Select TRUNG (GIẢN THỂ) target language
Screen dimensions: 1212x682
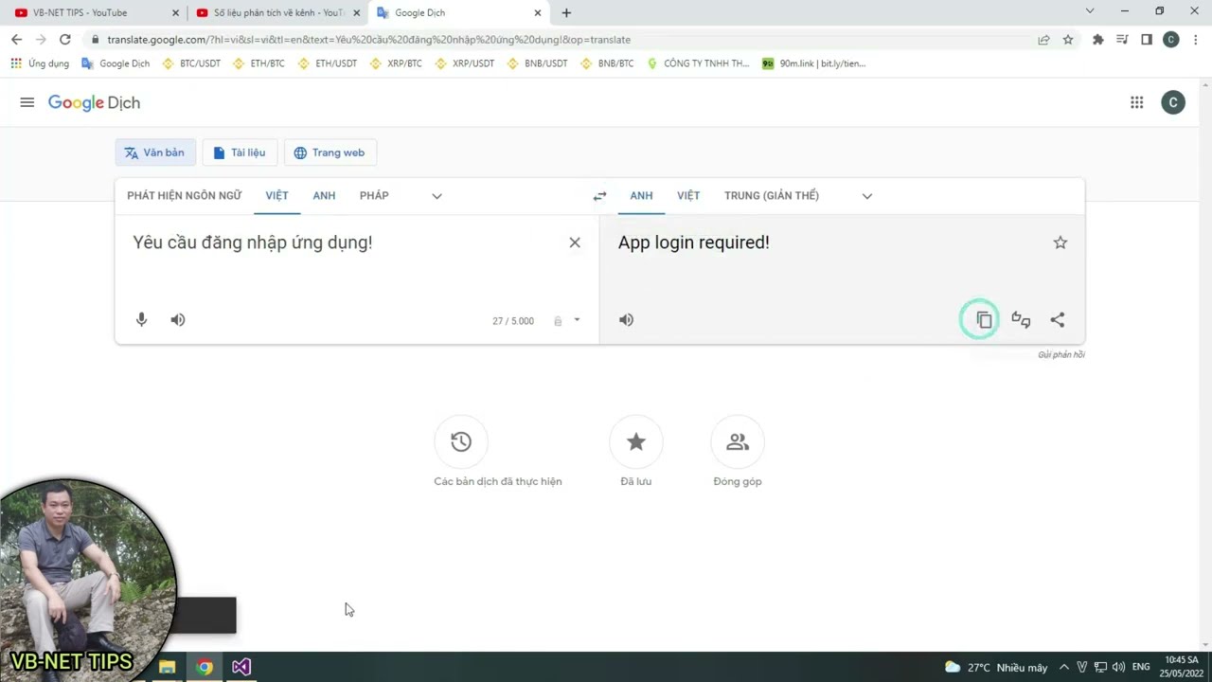(772, 195)
